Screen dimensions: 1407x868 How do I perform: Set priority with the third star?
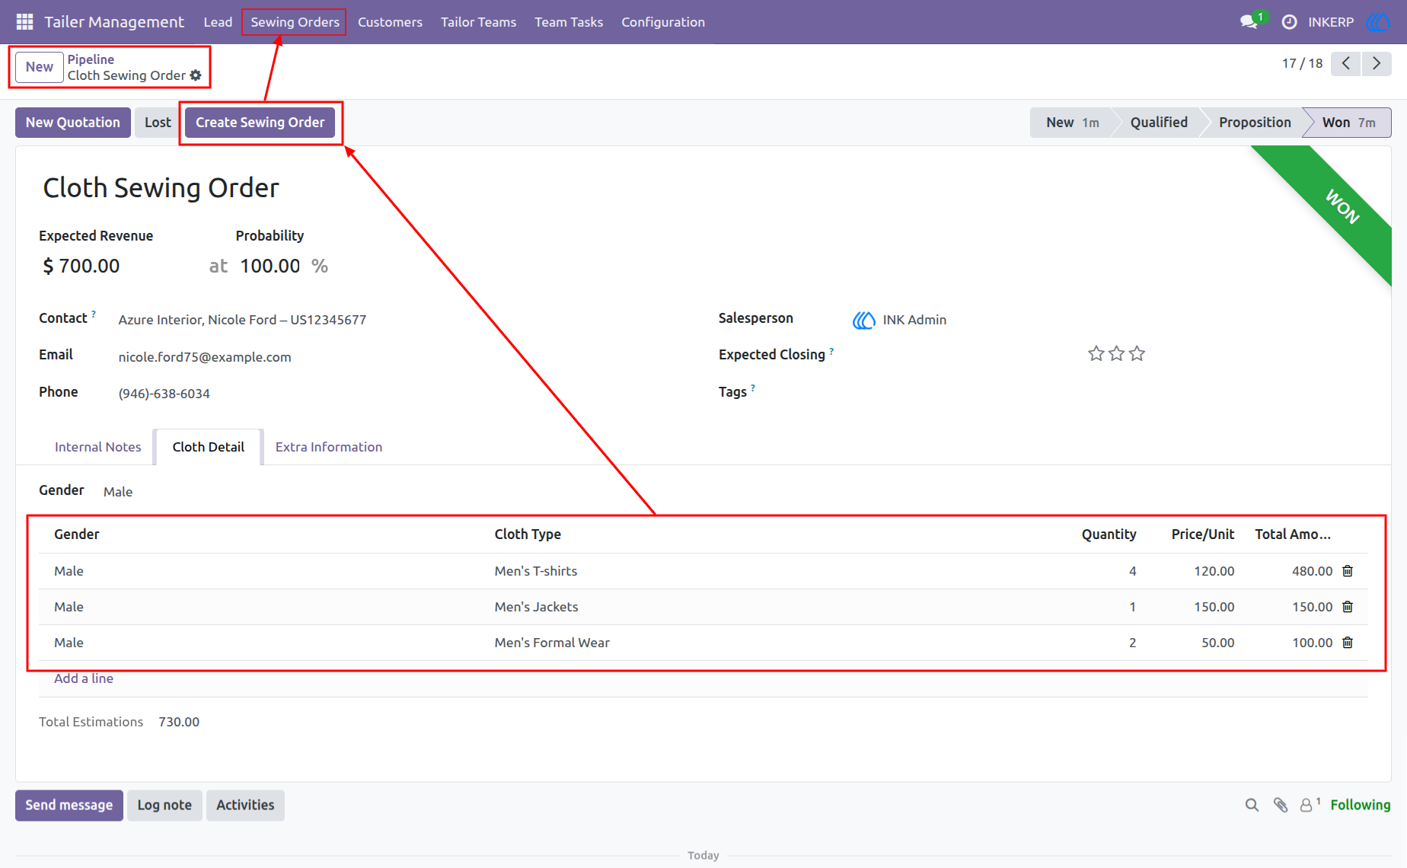[1137, 353]
